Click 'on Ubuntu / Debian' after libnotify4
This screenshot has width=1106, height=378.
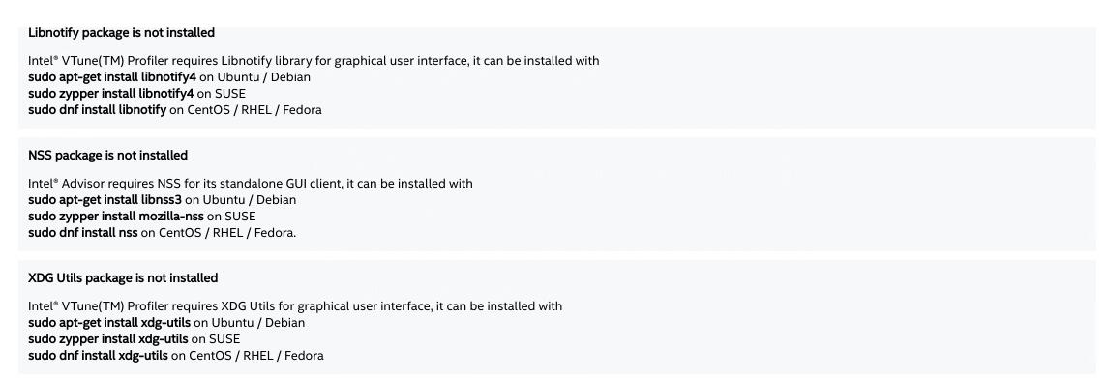[x=254, y=77]
